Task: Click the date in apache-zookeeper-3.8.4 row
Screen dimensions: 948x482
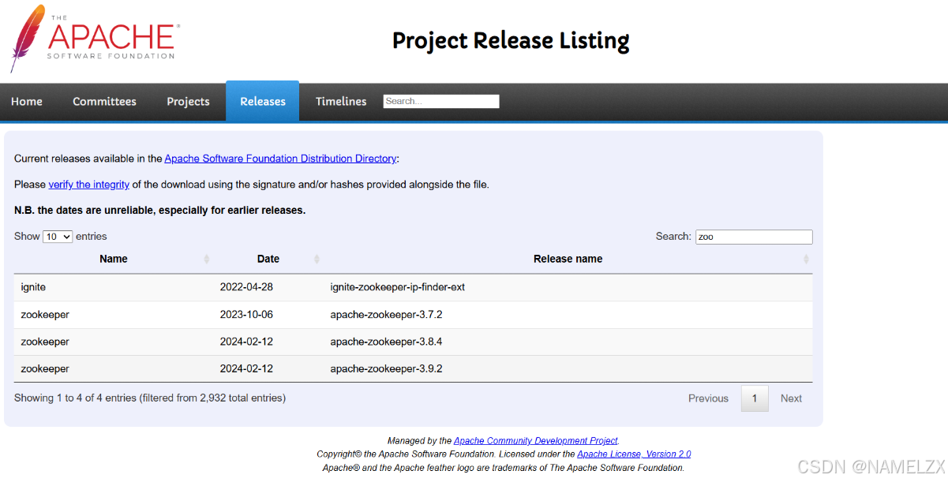Action: [246, 342]
